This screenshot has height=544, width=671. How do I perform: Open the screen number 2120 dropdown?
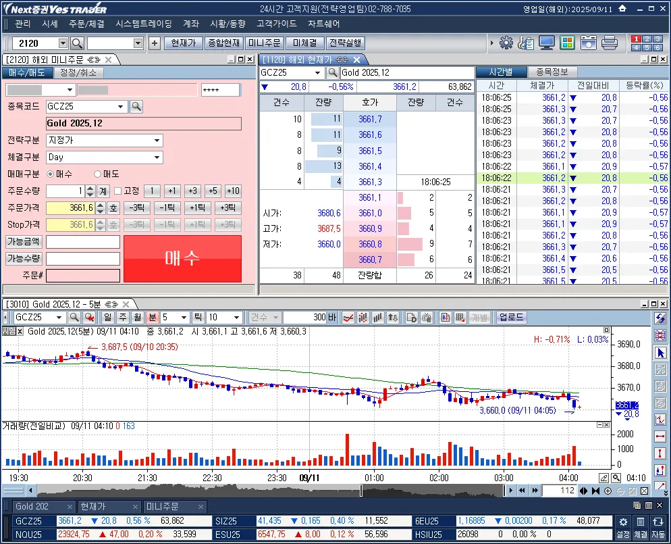point(63,43)
